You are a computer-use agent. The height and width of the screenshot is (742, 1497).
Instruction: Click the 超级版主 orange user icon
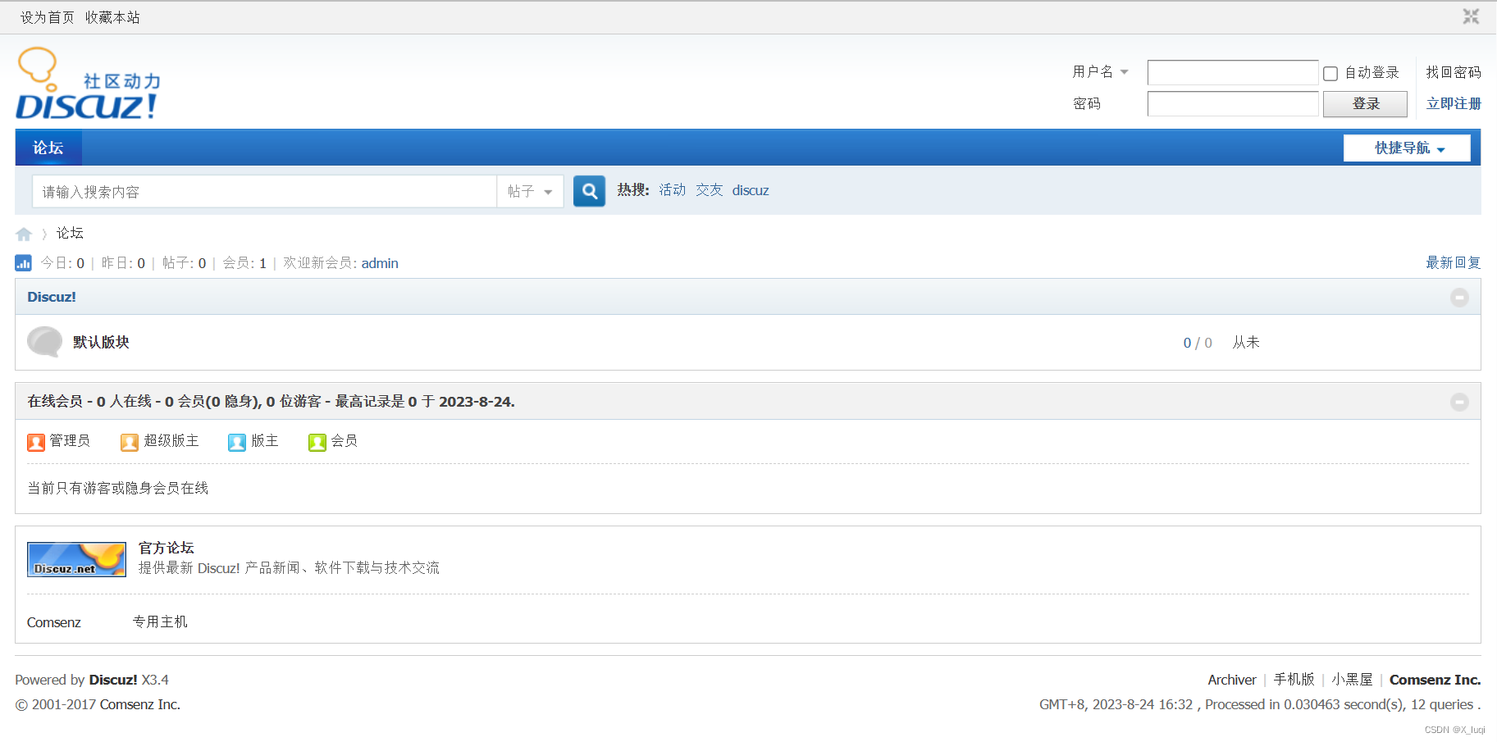tap(130, 443)
